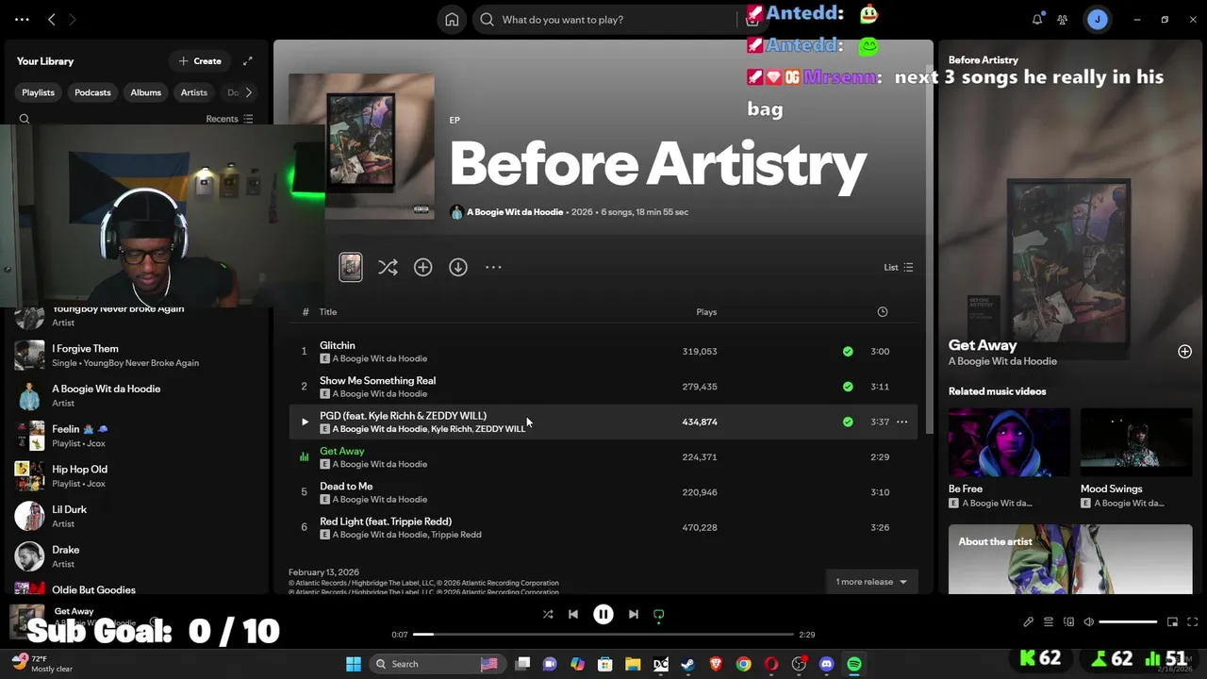The height and width of the screenshot is (679, 1207).
Task: Sort tracks by Title column
Action: click(328, 312)
